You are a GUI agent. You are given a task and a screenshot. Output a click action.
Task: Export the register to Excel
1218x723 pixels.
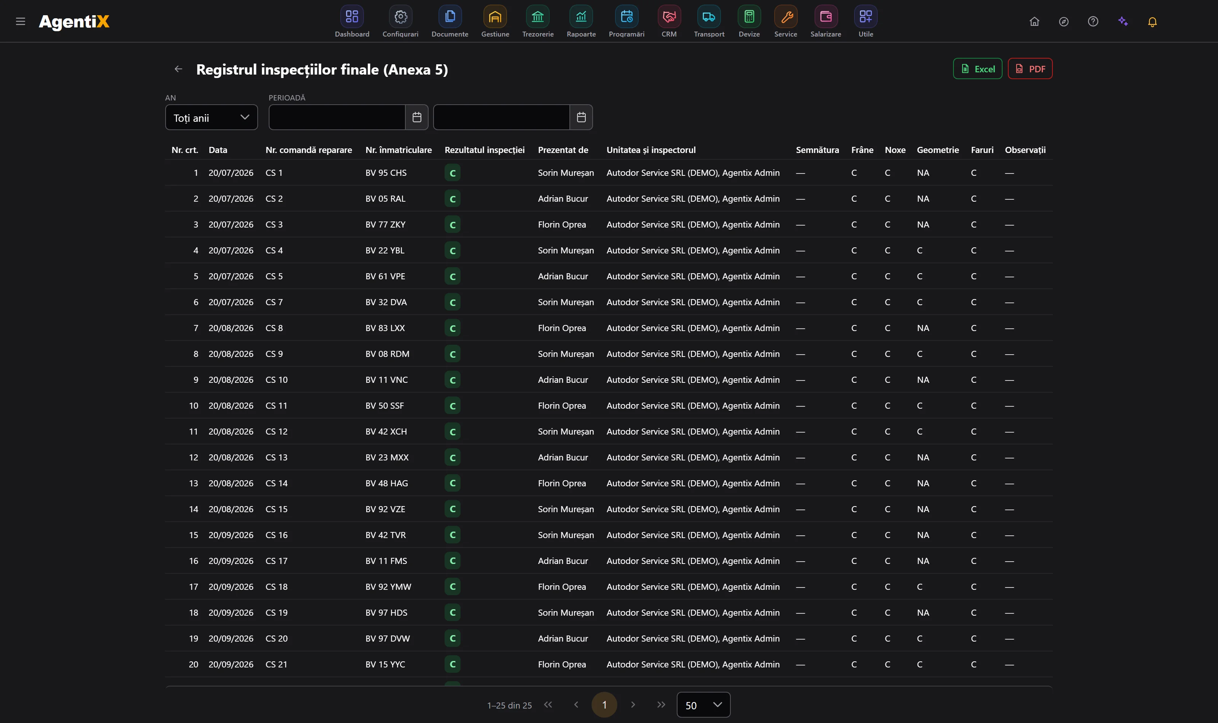[x=977, y=69]
